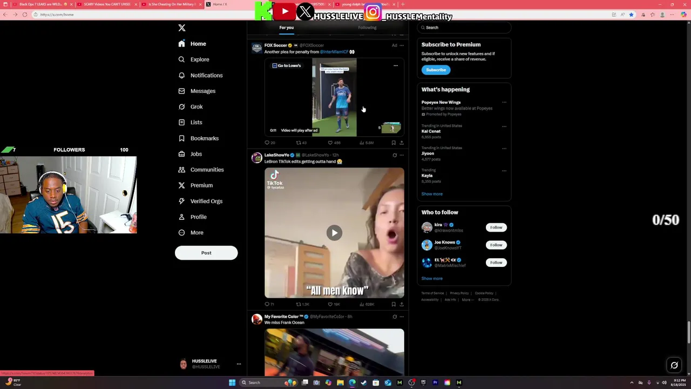Open options for Kayla trend
Image resolution: width=691 pixels, height=389 pixels.
click(504, 171)
